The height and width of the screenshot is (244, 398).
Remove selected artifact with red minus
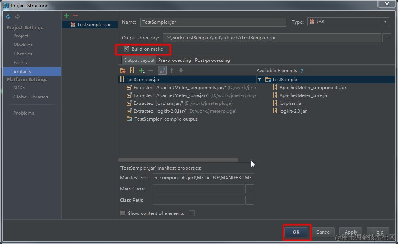coord(76,16)
